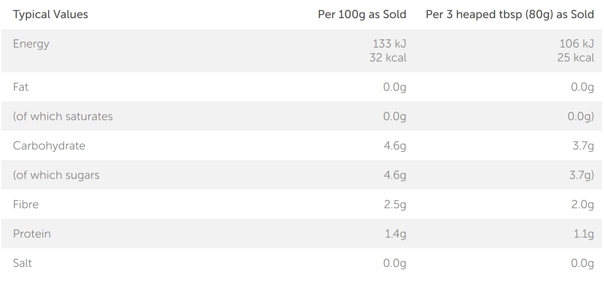
Task: Click the '133 kJ' energy value
Action: [389, 44]
